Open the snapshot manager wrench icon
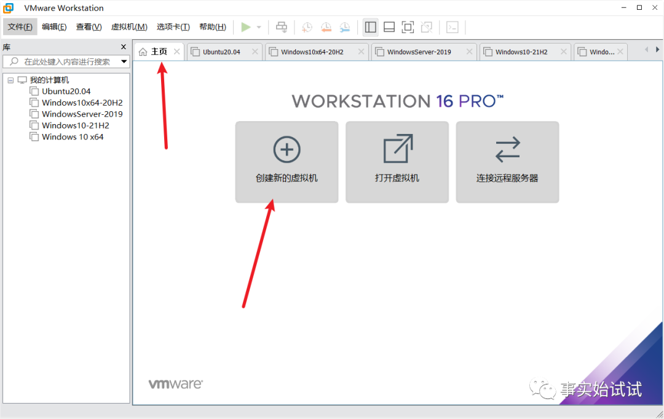Viewport: 664px width, 419px height. [345, 27]
